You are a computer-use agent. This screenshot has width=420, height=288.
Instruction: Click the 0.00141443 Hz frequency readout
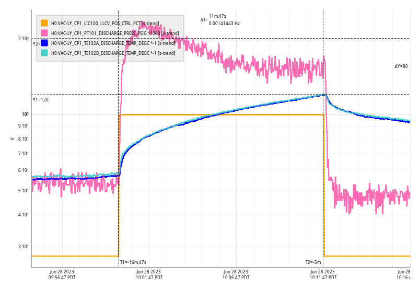(224, 24)
